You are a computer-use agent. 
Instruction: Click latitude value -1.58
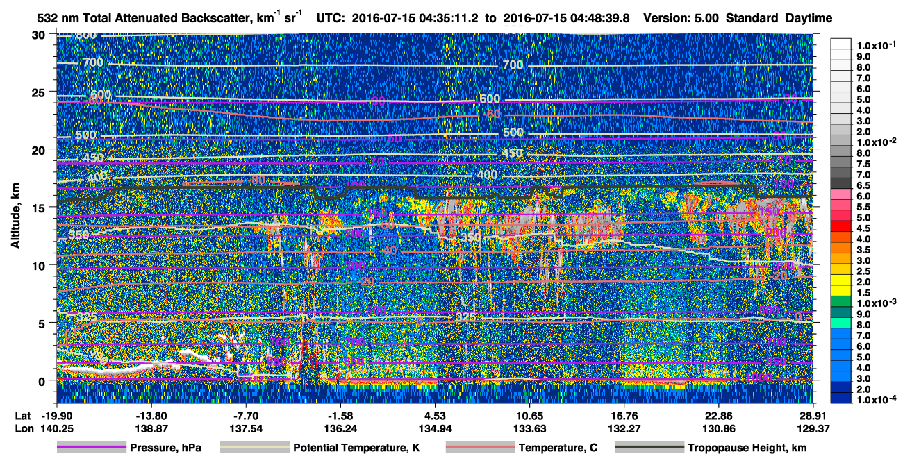(x=340, y=415)
